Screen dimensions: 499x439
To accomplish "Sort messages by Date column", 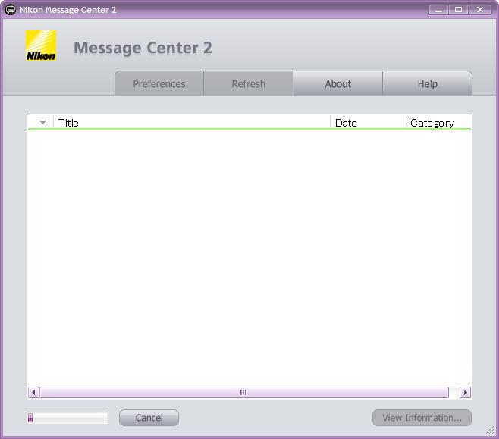I will (x=369, y=123).
